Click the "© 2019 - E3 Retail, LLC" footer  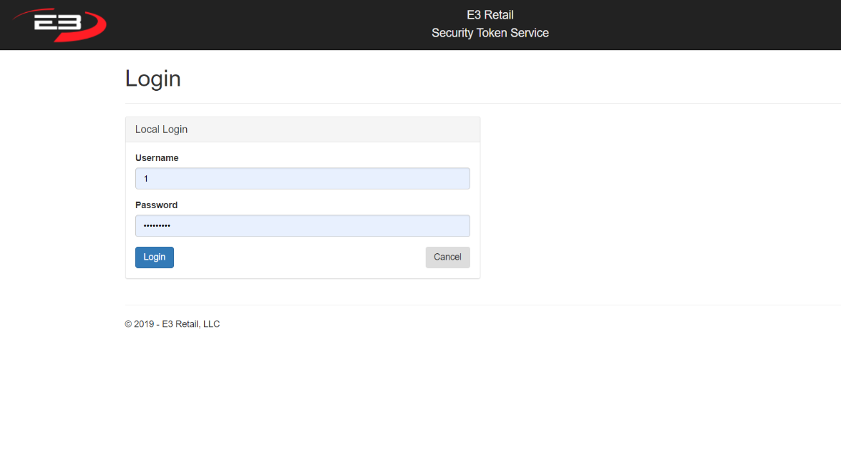tap(172, 324)
